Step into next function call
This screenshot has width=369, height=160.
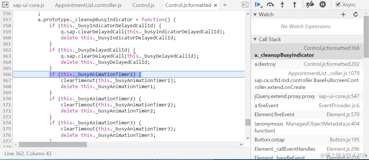tap(282, 4)
